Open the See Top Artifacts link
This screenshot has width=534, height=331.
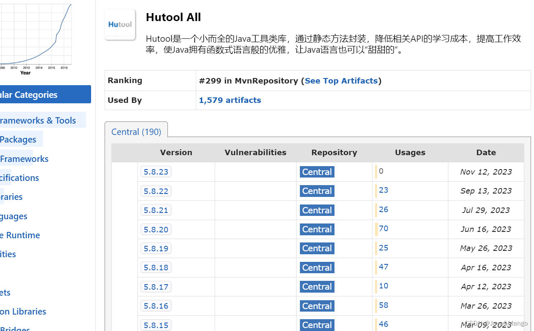point(341,81)
